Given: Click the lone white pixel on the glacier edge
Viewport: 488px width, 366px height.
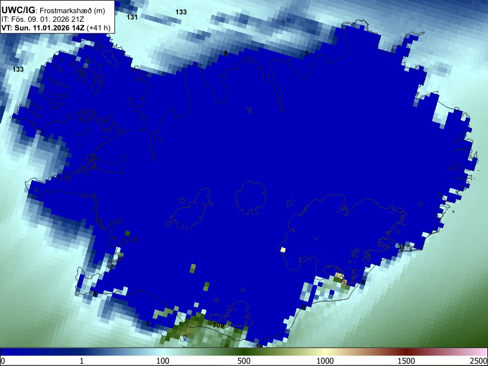Looking at the screenshot, I should point(283,250).
